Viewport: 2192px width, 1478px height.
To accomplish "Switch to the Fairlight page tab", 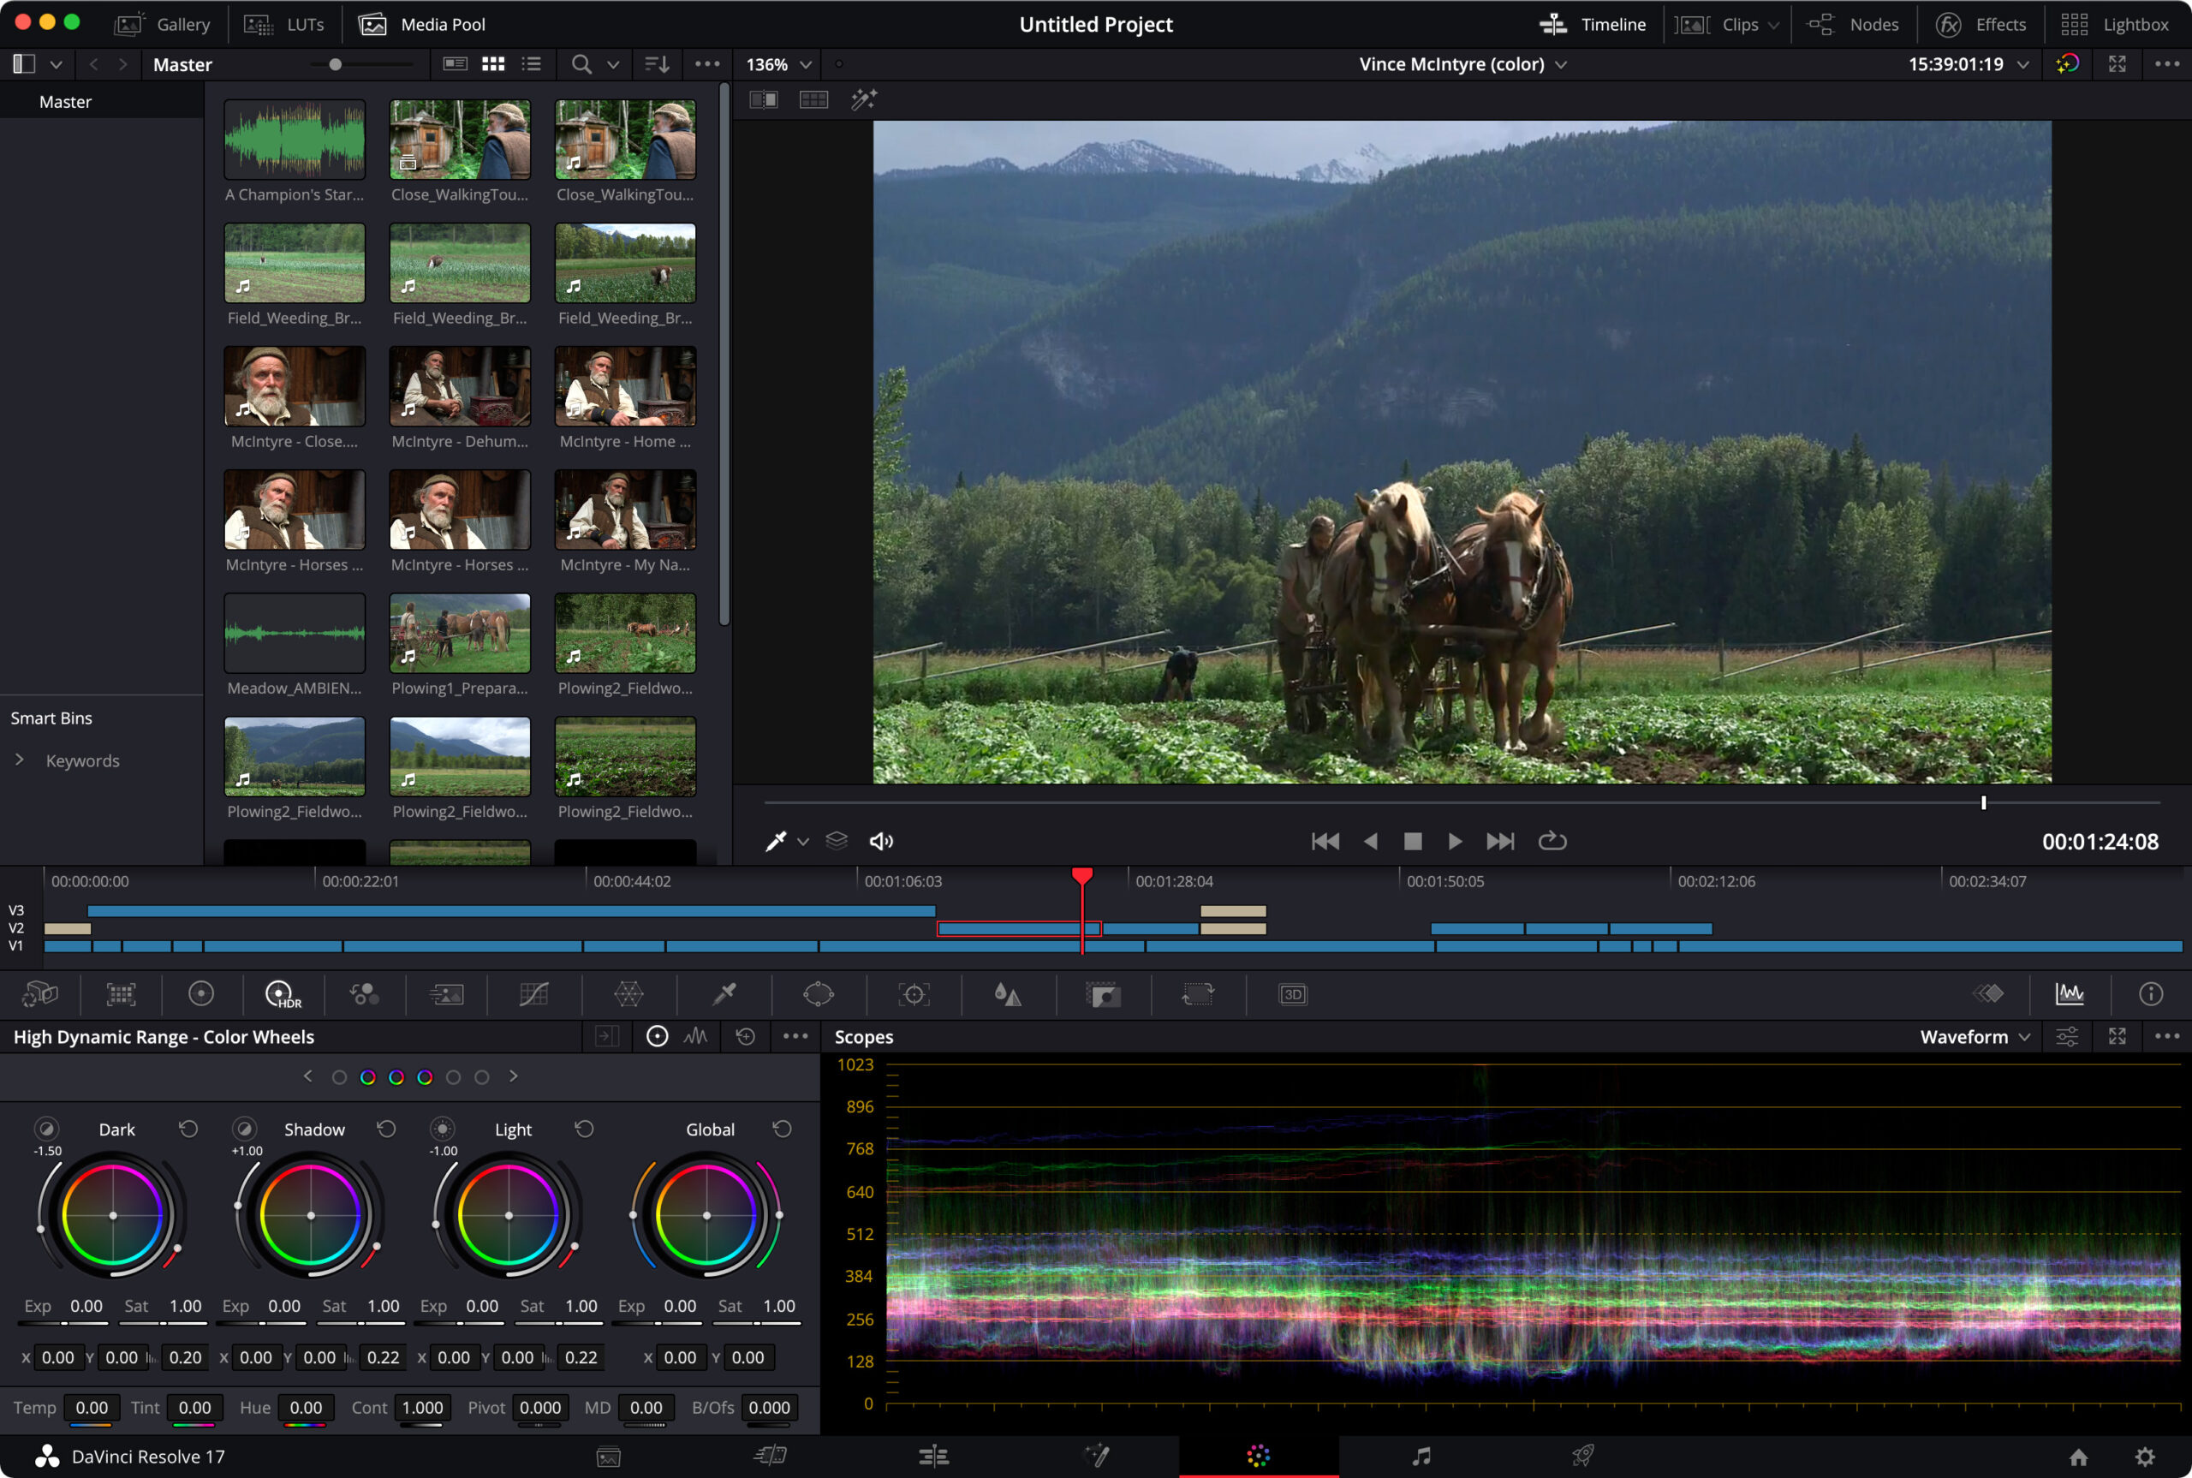I will pos(1421,1457).
